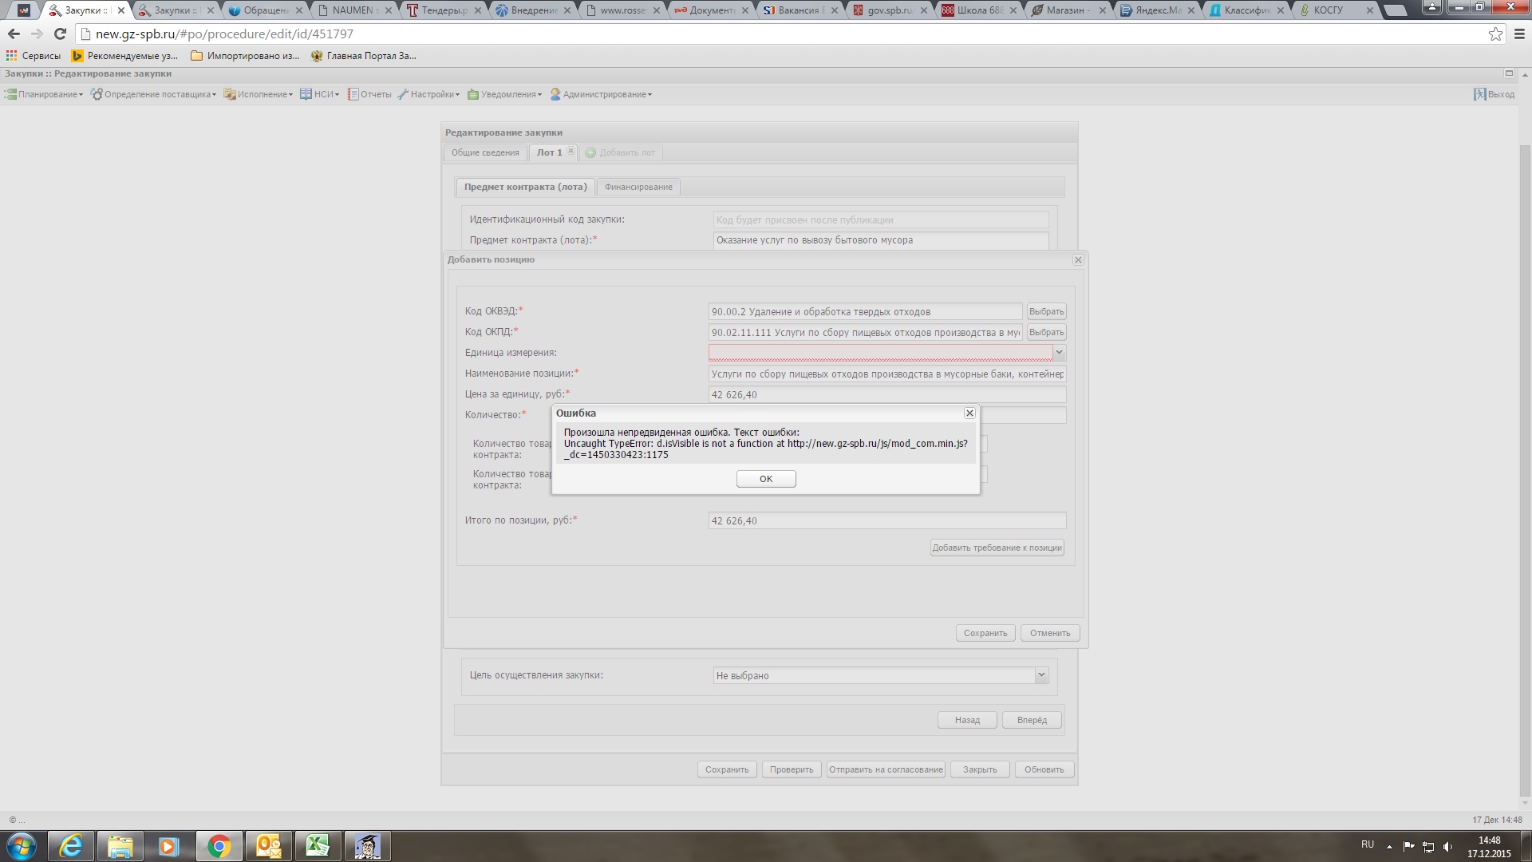Click Добавить требование к позиции button
The image size is (1532, 862).
coord(997,548)
